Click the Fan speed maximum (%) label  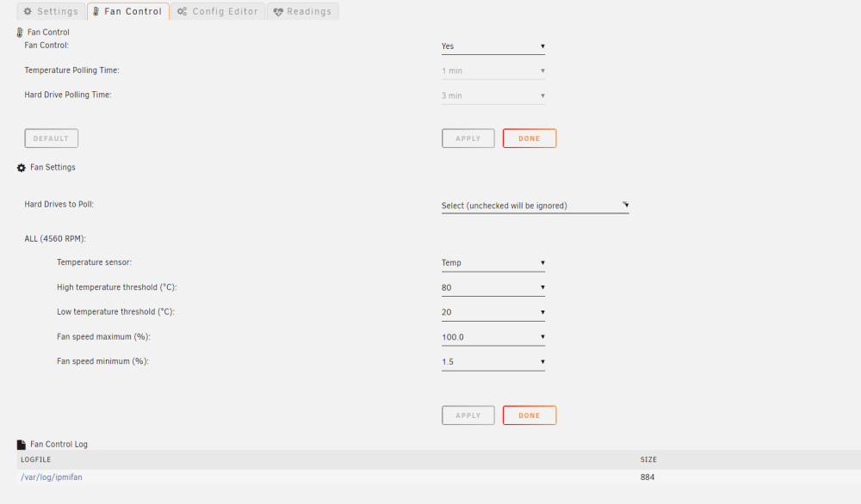click(x=103, y=337)
